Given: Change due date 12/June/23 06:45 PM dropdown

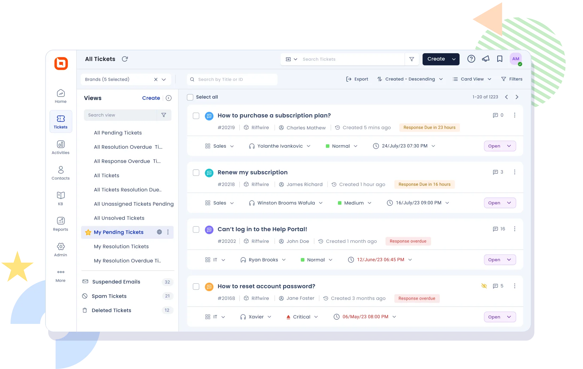Looking at the screenshot, I should coord(380,260).
